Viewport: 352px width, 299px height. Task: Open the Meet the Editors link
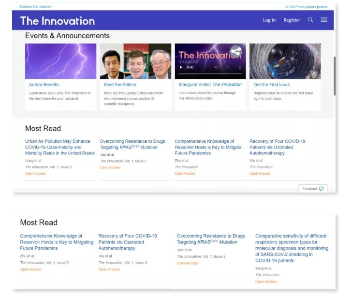click(x=120, y=85)
